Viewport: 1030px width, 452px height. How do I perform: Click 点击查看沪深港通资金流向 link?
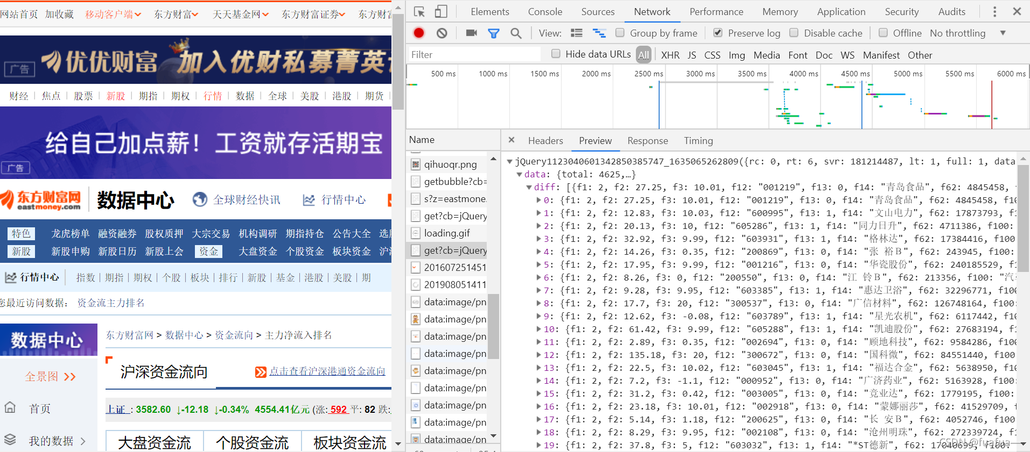(327, 371)
